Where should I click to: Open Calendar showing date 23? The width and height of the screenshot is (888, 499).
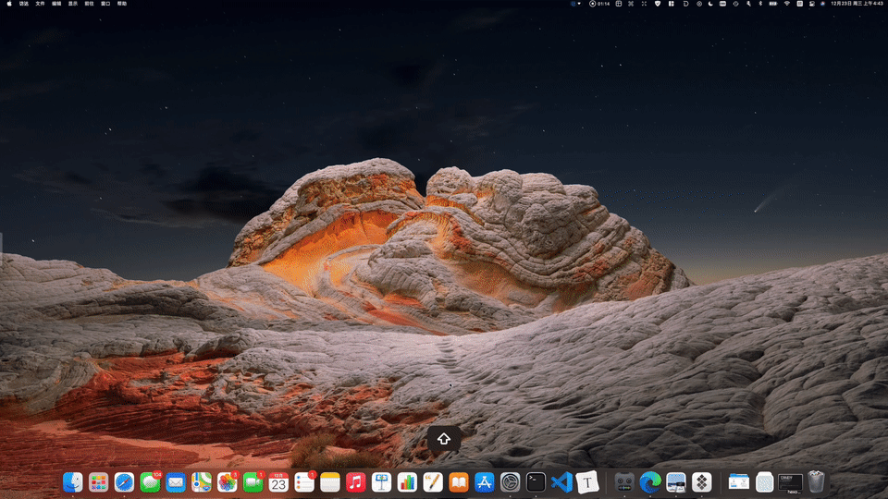pyautogui.click(x=278, y=481)
